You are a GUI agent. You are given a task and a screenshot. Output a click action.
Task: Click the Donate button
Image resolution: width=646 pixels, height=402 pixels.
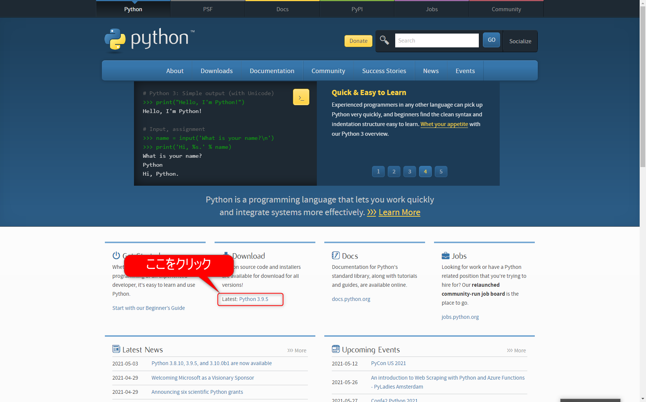click(x=358, y=41)
